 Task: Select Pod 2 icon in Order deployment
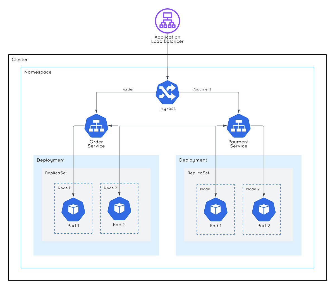[x=119, y=208]
